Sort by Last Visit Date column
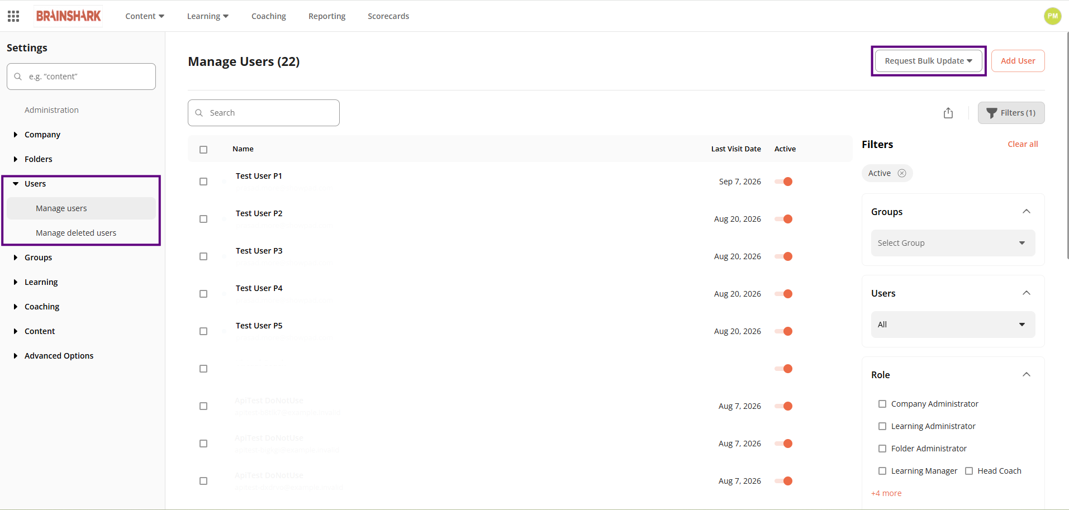The height and width of the screenshot is (510, 1069). pyautogui.click(x=736, y=149)
